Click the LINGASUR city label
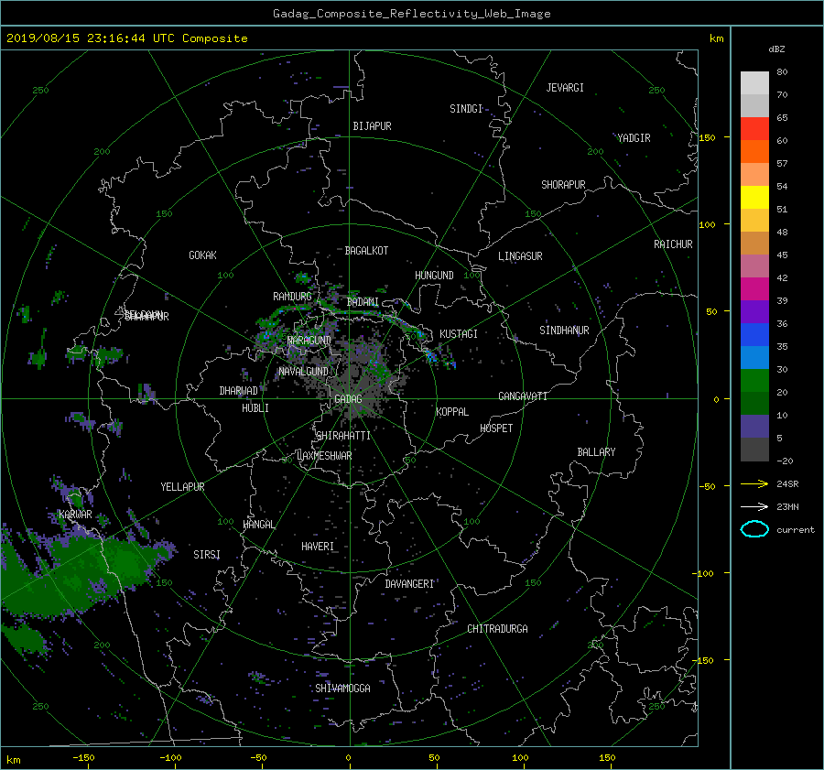This screenshot has width=824, height=770. pyautogui.click(x=520, y=256)
